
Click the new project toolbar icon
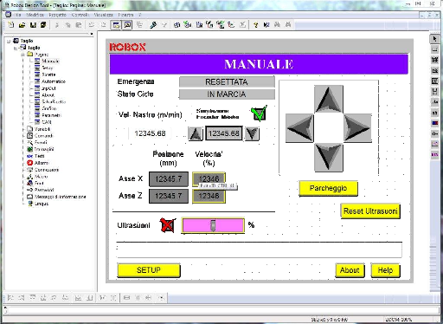pos(11,25)
